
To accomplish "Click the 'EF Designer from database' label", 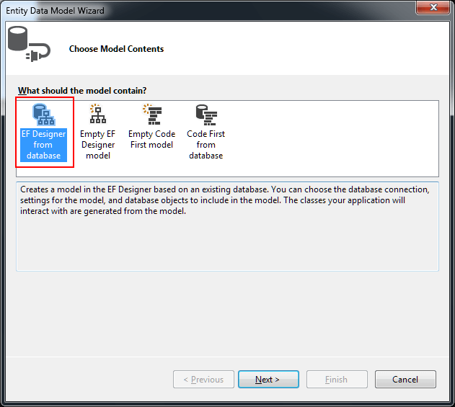I will tap(43, 145).
